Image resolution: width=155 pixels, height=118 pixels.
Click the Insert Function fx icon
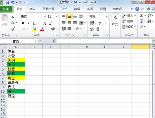point(54,41)
